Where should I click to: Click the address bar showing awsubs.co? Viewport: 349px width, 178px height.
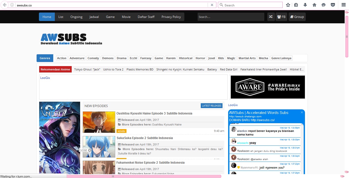(x=111, y=5)
